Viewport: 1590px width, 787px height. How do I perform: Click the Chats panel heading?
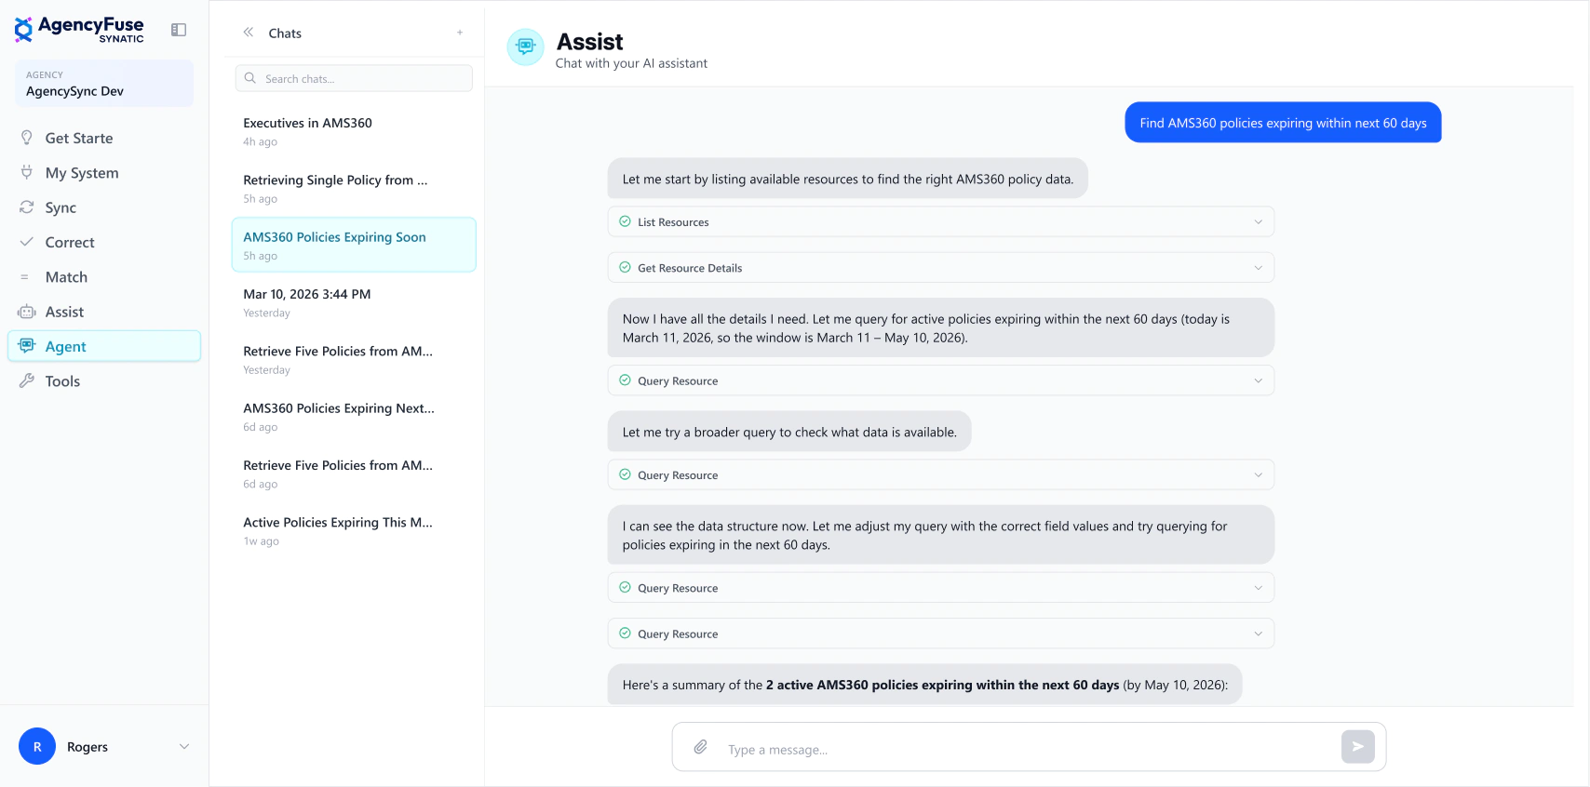[285, 33]
